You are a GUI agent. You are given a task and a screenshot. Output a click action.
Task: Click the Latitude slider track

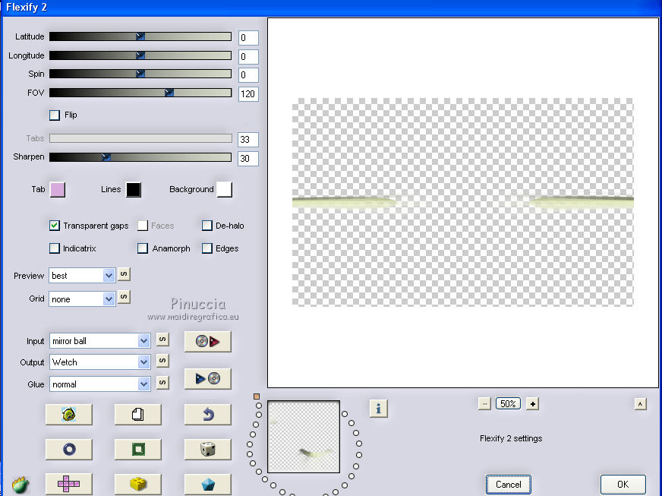click(140, 36)
